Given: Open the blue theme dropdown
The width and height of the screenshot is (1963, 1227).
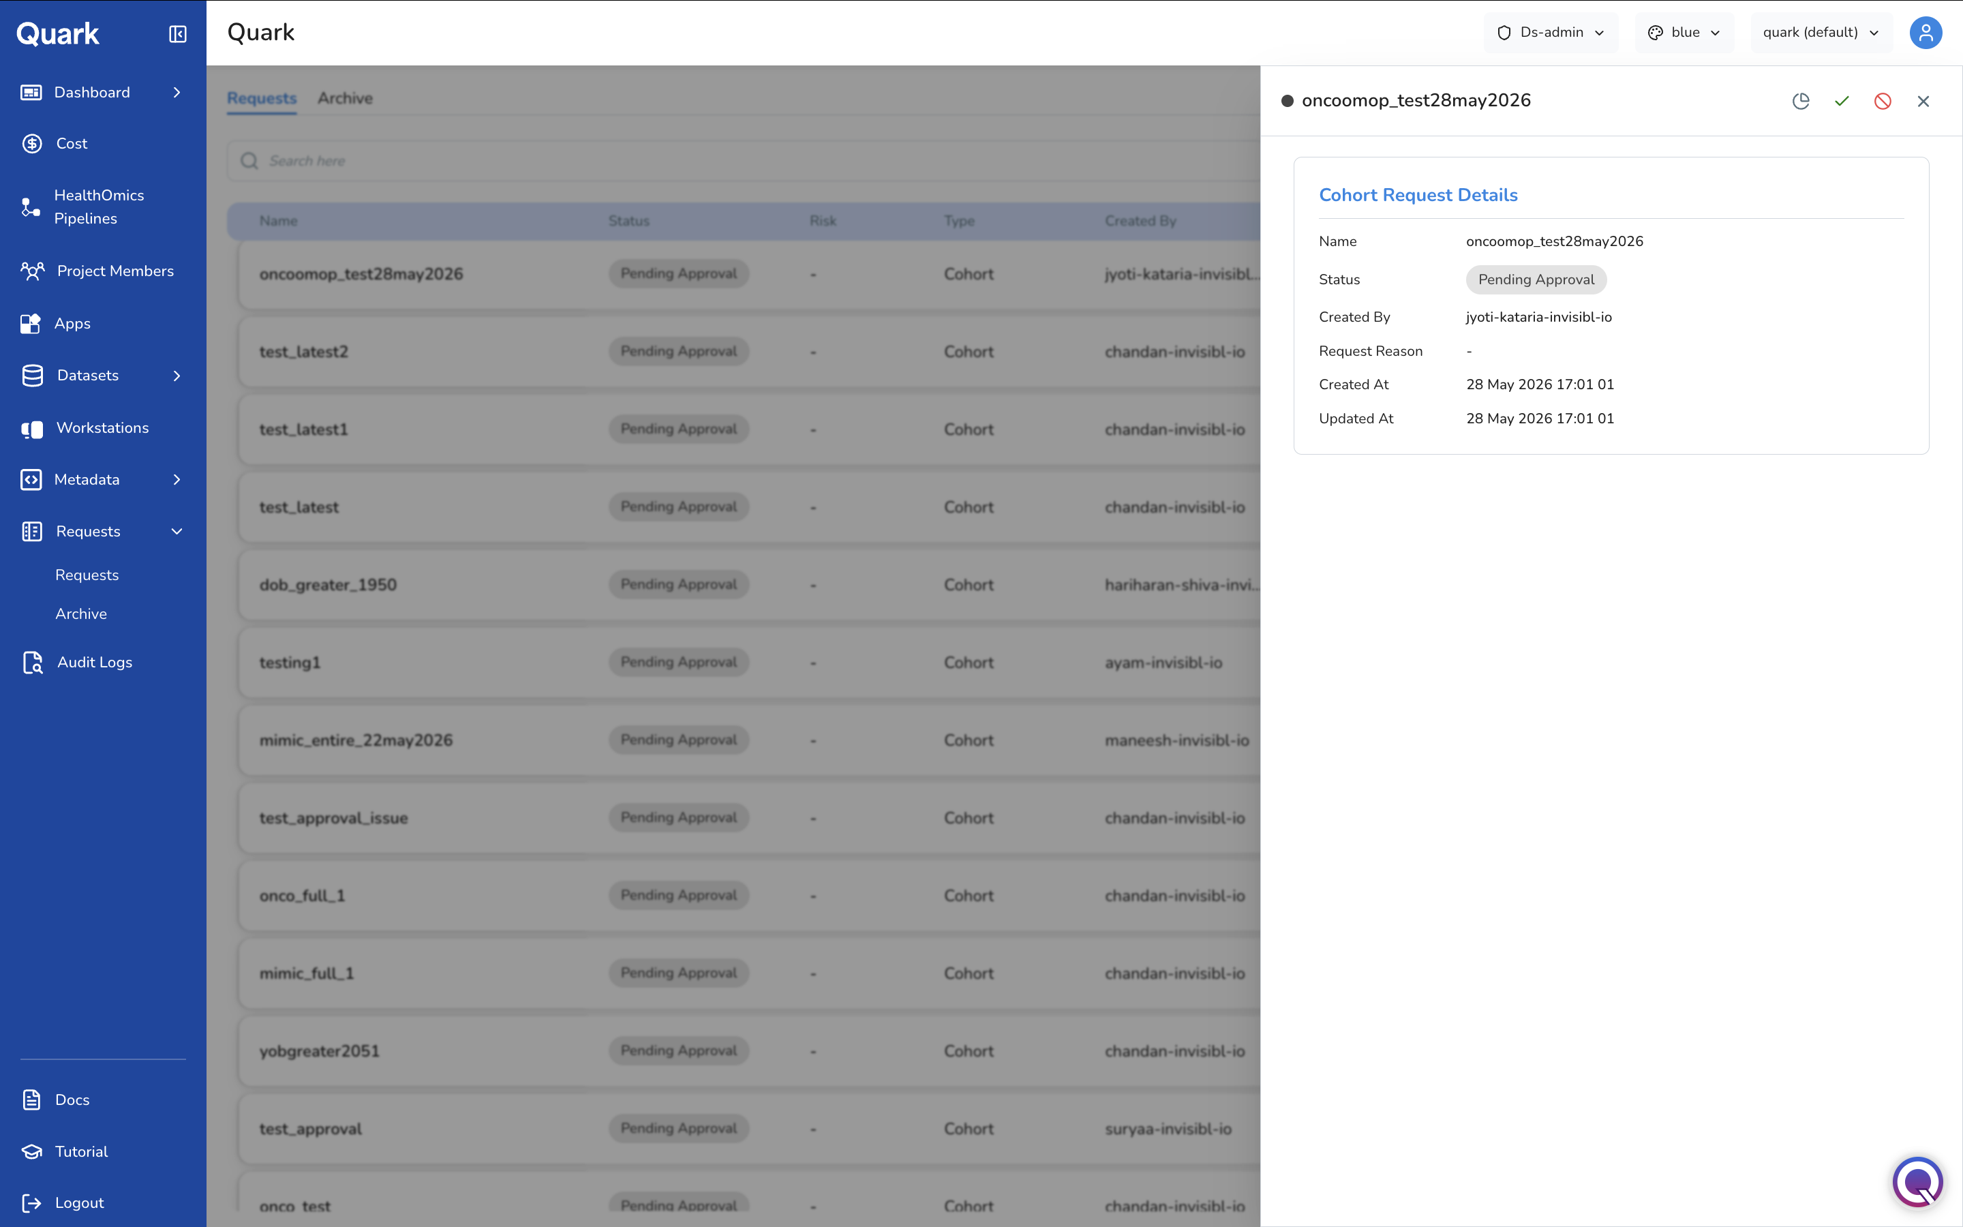Looking at the screenshot, I should (1684, 33).
